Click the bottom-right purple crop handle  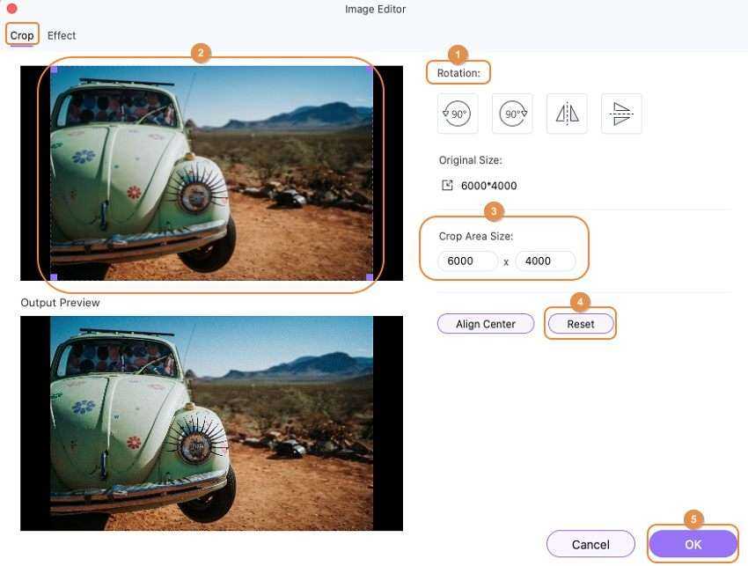point(370,277)
